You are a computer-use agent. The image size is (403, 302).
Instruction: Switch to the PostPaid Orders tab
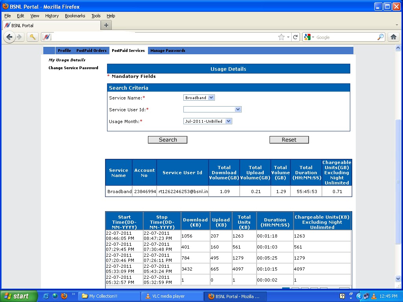tap(91, 51)
